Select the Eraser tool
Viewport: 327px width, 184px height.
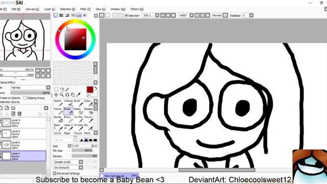pos(68,111)
